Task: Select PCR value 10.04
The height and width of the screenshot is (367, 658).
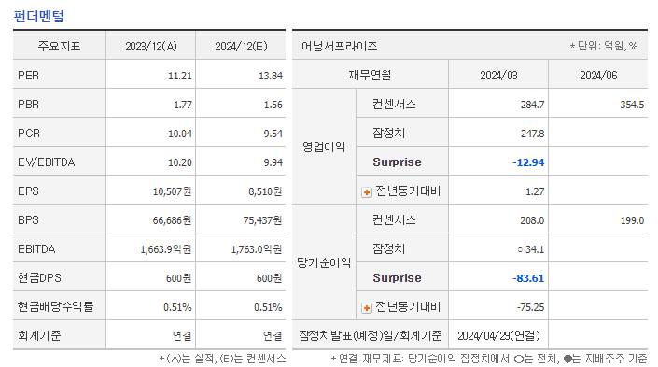Action: [179, 134]
